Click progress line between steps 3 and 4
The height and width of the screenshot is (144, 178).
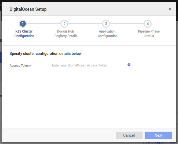pos(127,24)
